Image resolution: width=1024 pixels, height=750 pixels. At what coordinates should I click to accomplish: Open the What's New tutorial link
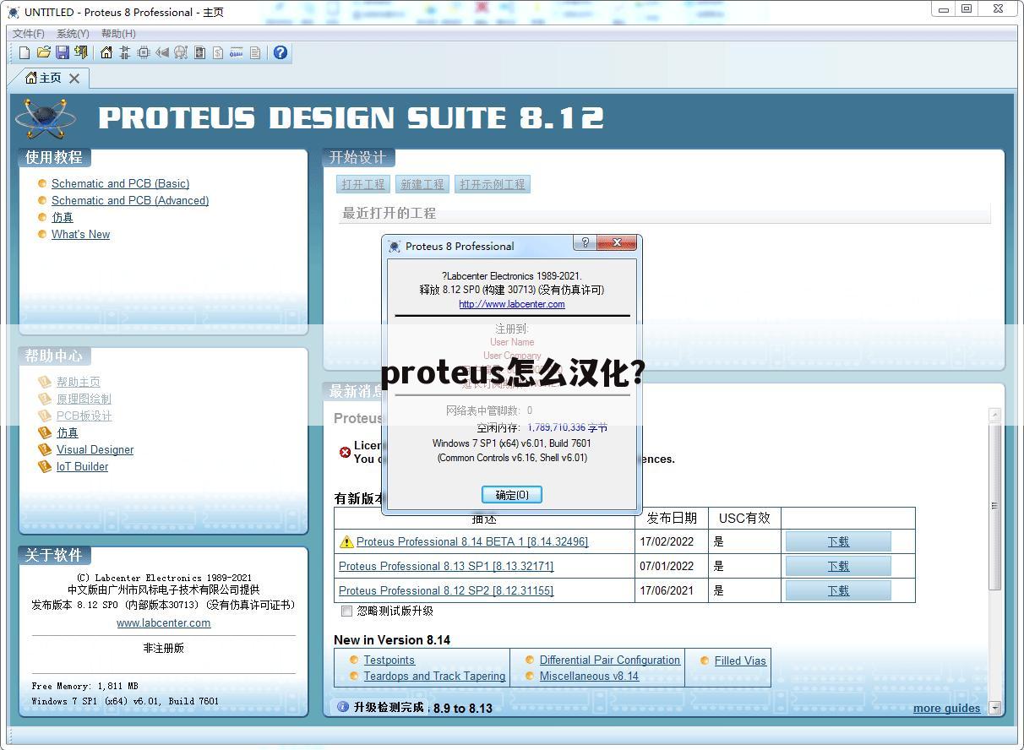(80, 234)
